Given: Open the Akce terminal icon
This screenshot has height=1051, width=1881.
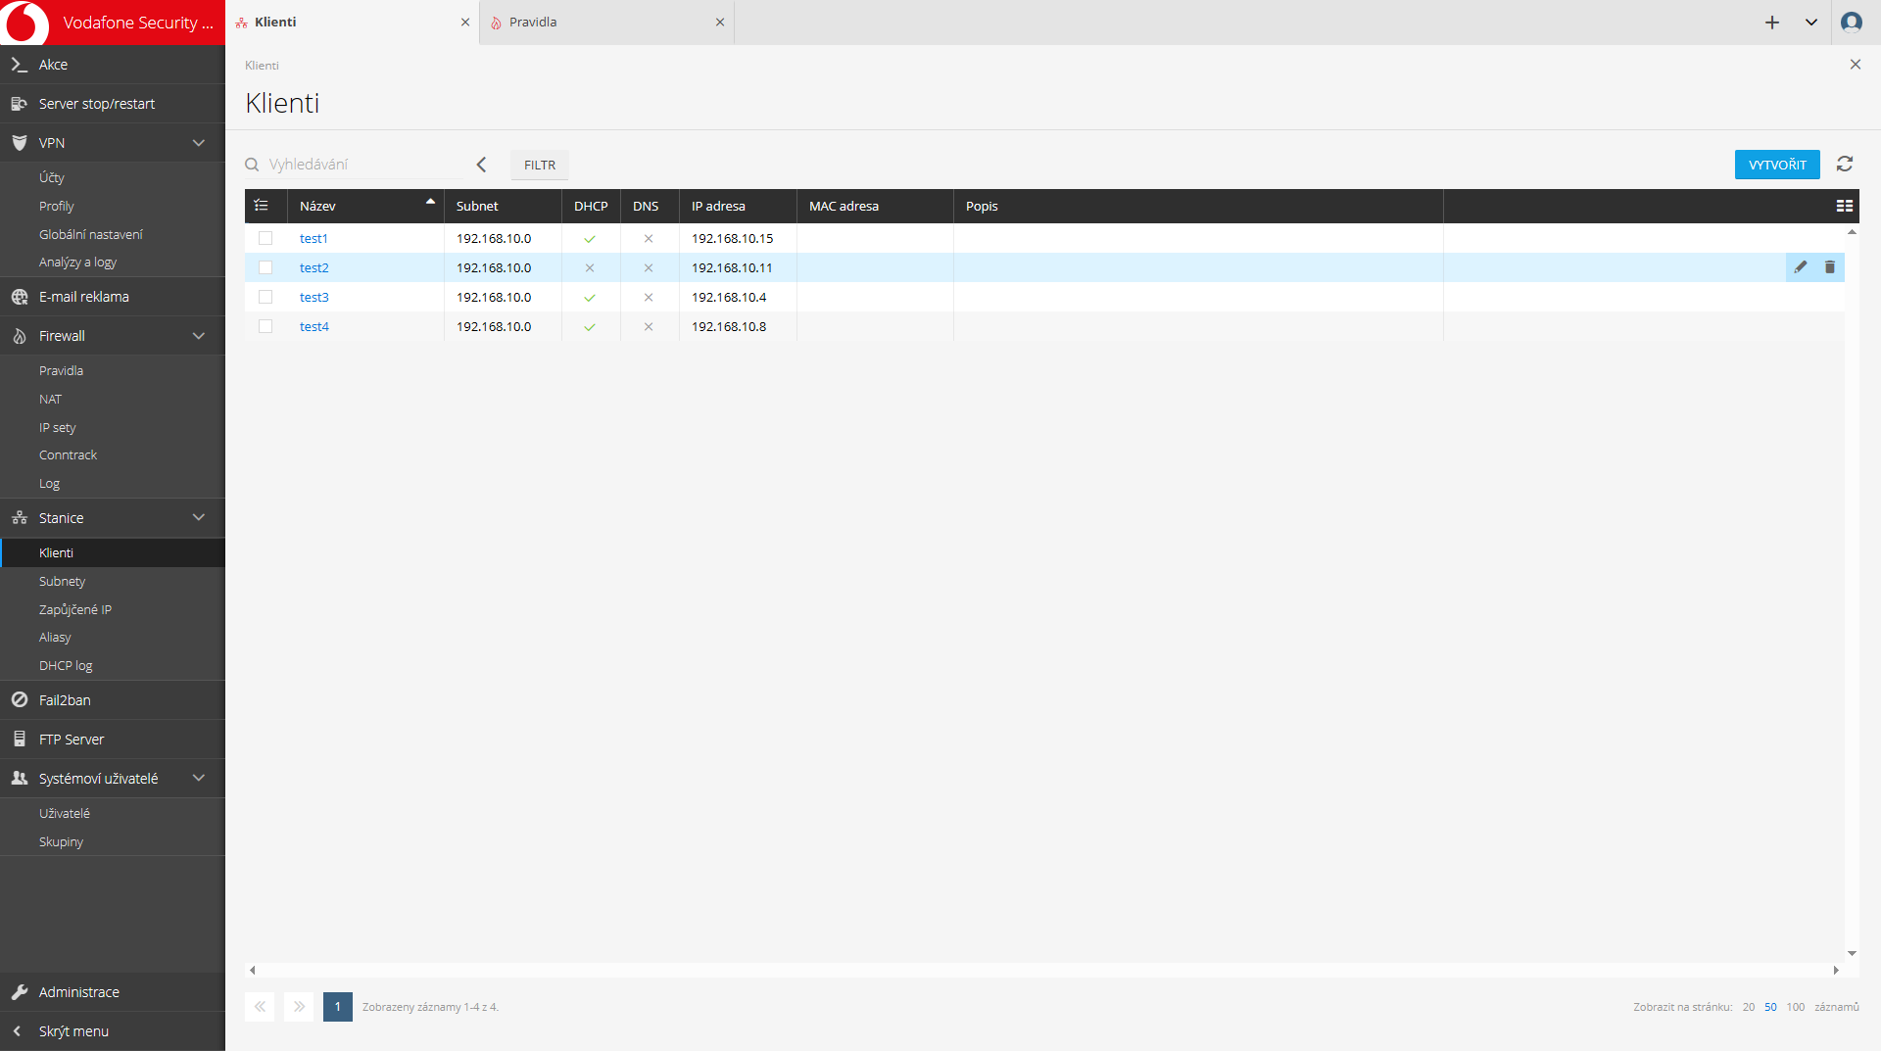Looking at the screenshot, I should coord(19,65).
